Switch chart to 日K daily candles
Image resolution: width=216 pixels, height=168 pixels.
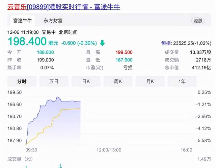(x=86, y=81)
